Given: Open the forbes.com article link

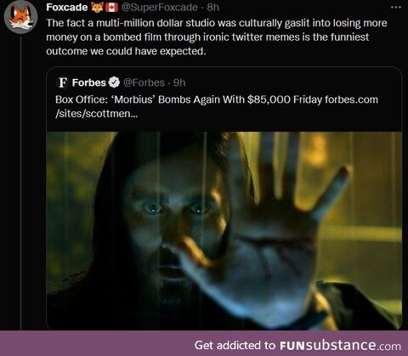Looking at the screenshot, I should pyautogui.click(x=351, y=99).
